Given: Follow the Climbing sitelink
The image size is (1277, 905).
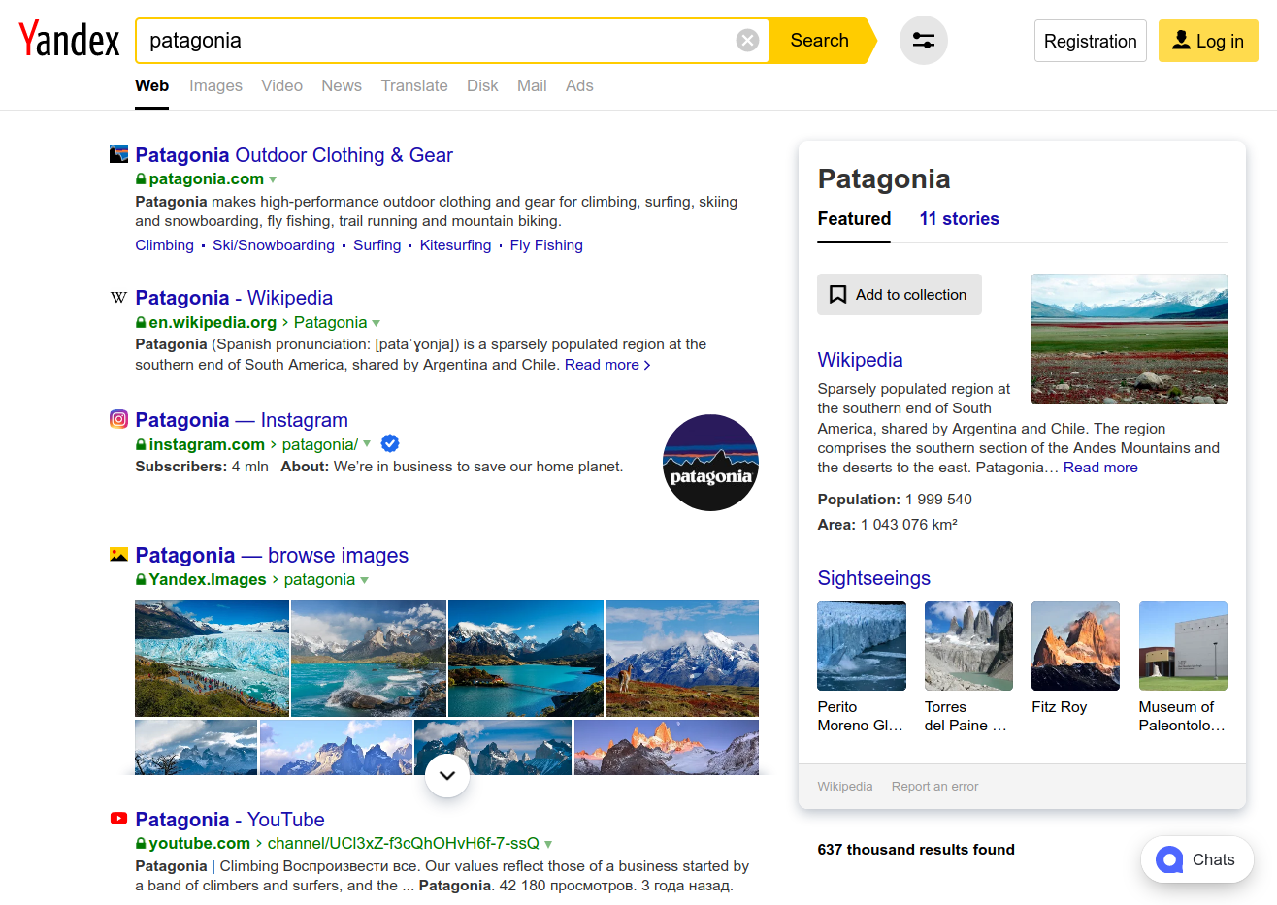Looking at the screenshot, I should tap(164, 245).
